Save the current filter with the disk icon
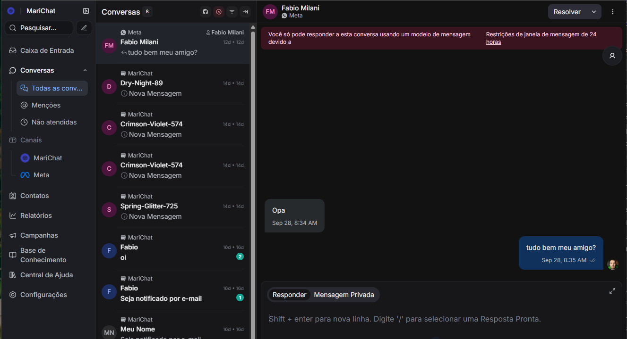Screen dimensions: 627x339 click(x=206, y=12)
